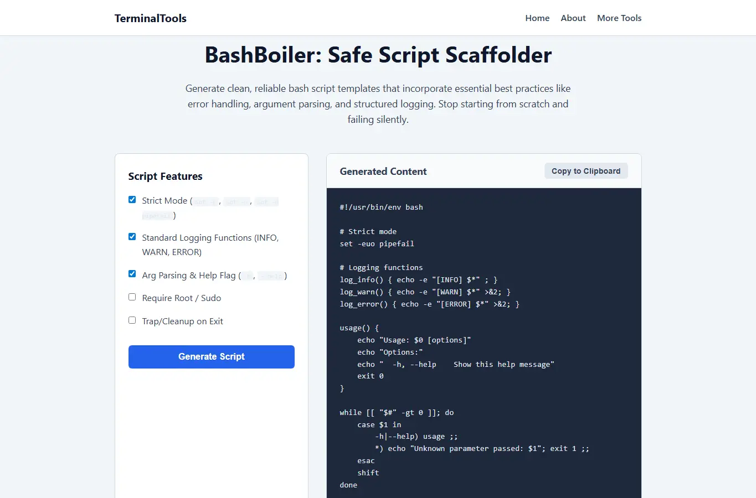Click 'Require Root / Sudo' label text
Image resolution: width=756 pixels, height=498 pixels.
click(x=182, y=298)
